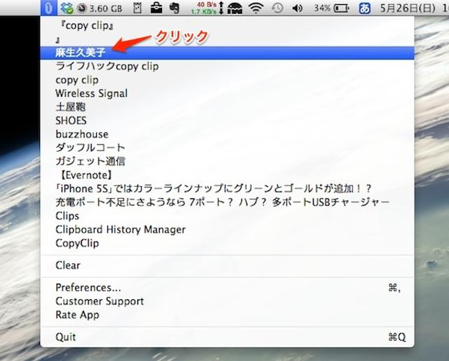Choose Rate App
This screenshot has width=449, height=361.
(227, 315)
